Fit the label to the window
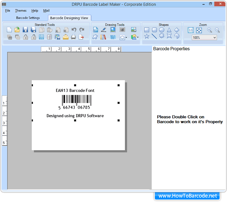 click(x=199, y=30)
